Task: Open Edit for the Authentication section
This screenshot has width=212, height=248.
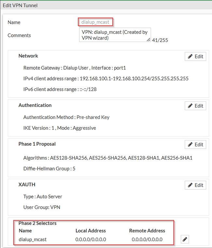Action: pos(195,106)
